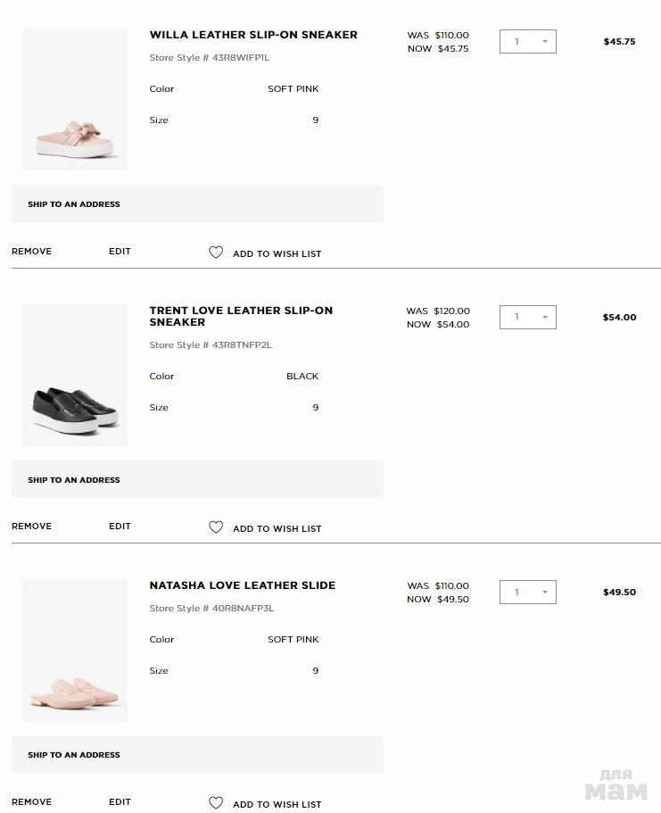Screen dimensions: 661x813
Task: Edit the Willa Leather Slip-On Sneaker
Action: pos(120,252)
